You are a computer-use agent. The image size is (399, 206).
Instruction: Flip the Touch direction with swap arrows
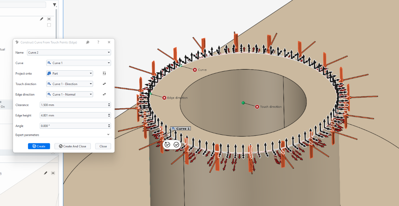pos(104,84)
